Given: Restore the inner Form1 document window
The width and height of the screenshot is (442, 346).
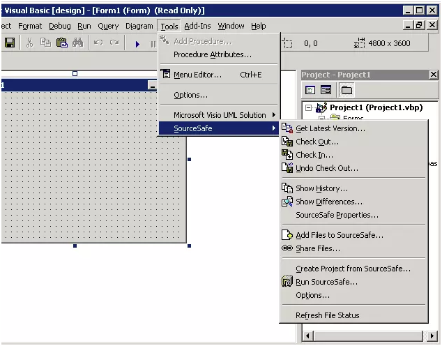Looking at the screenshot, I should click(420, 26).
